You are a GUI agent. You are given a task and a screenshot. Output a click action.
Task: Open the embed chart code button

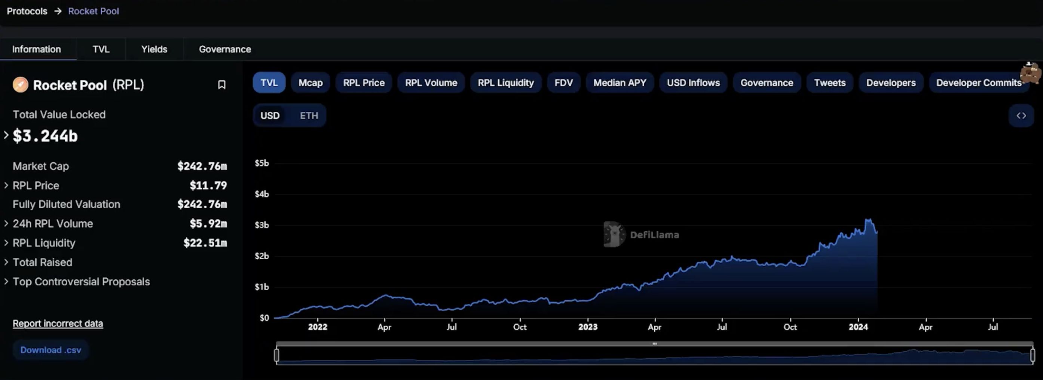tap(1021, 116)
